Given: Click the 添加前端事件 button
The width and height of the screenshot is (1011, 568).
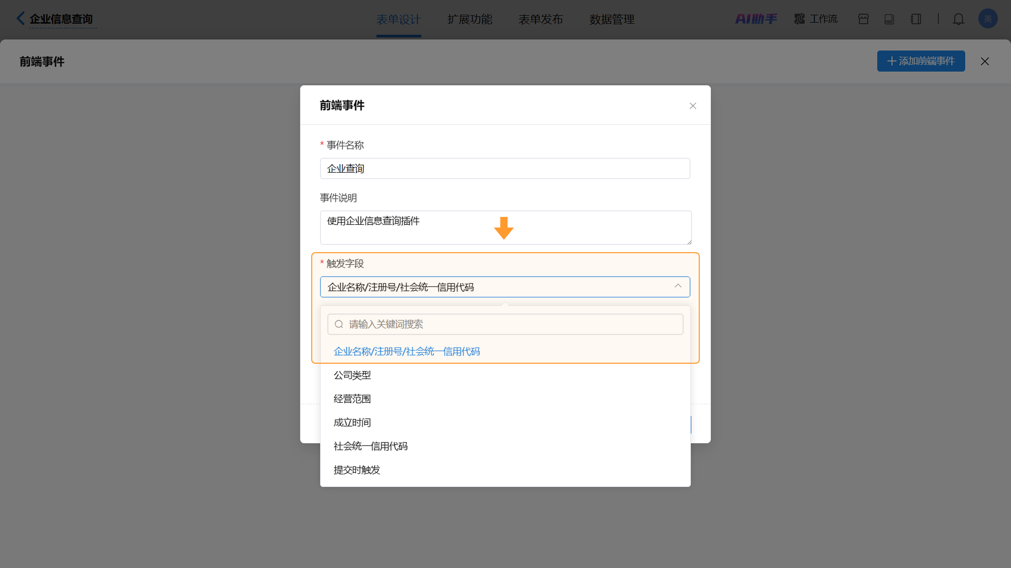Looking at the screenshot, I should tap(921, 61).
